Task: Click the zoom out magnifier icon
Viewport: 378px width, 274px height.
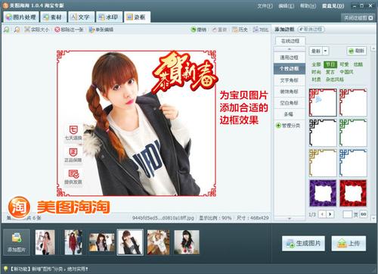Action: 17,30
